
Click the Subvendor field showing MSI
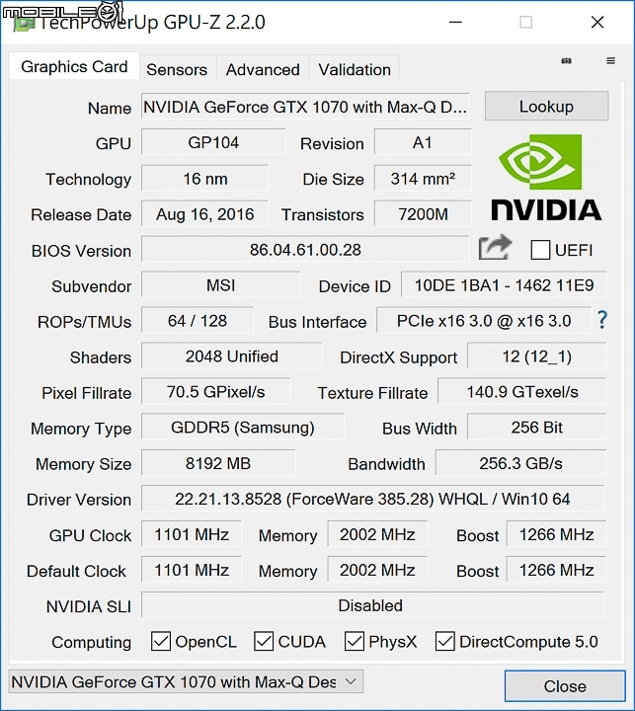tap(221, 285)
